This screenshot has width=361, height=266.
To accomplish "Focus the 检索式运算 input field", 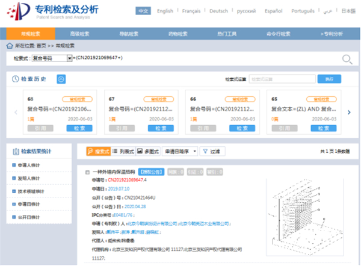I will point(282,79).
